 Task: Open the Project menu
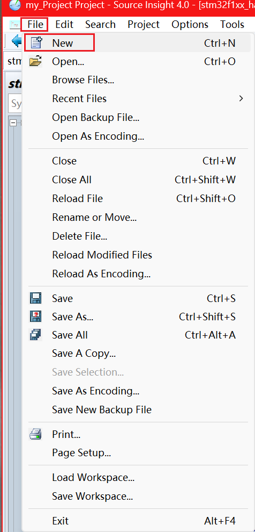click(x=144, y=24)
